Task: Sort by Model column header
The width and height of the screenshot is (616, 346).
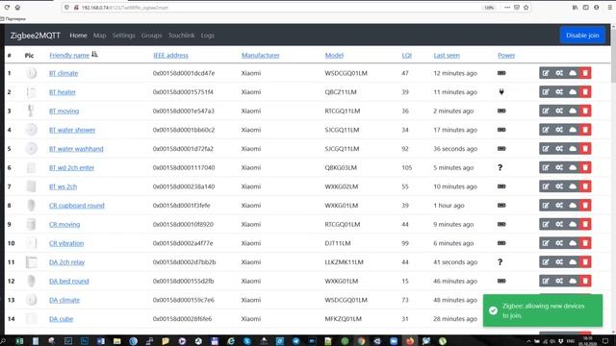Action: point(334,56)
